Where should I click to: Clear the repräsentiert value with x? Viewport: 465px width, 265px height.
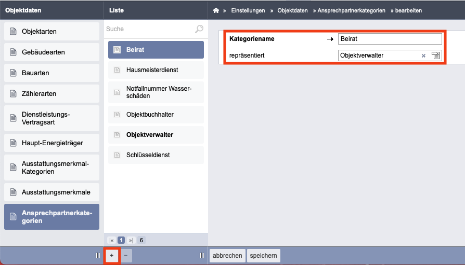[423, 55]
